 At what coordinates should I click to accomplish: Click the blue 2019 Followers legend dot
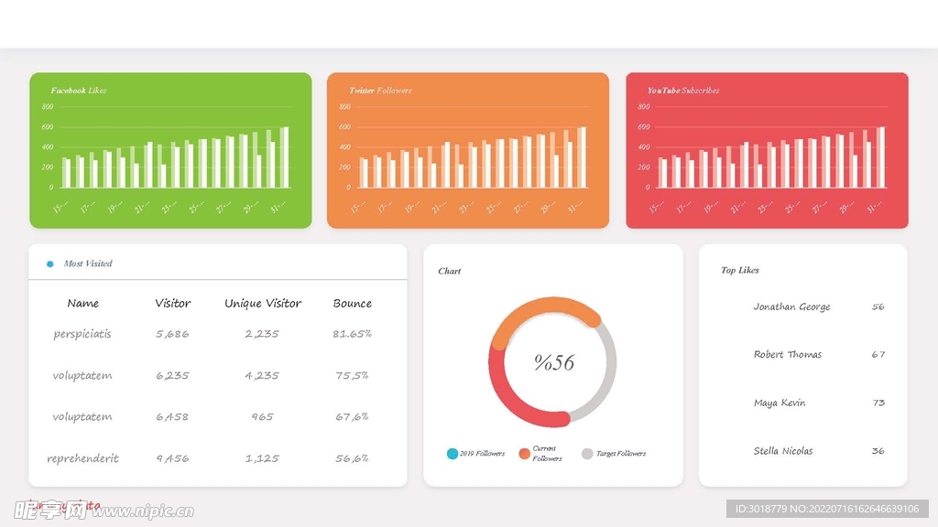click(x=453, y=454)
